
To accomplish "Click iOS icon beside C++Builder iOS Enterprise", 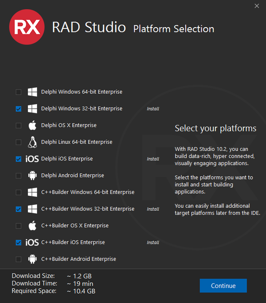I will point(32,242).
